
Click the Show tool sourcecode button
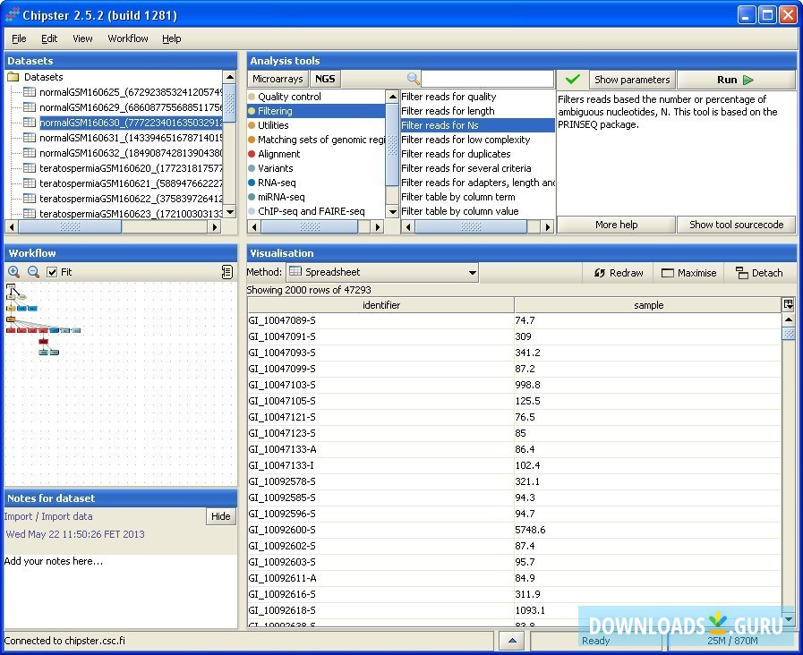[x=736, y=225]
